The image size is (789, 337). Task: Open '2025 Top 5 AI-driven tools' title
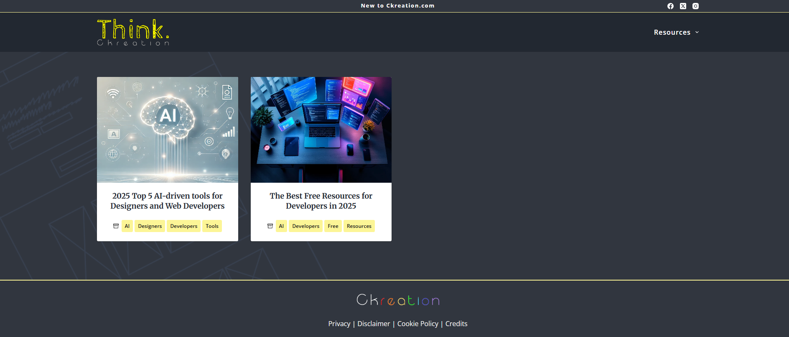168,201
